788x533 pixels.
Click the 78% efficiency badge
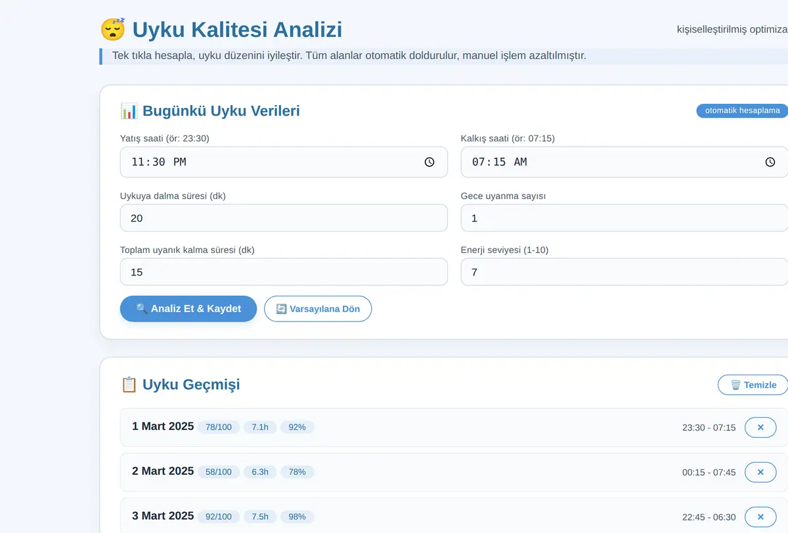pyautogui.click(x=297, y=472)
